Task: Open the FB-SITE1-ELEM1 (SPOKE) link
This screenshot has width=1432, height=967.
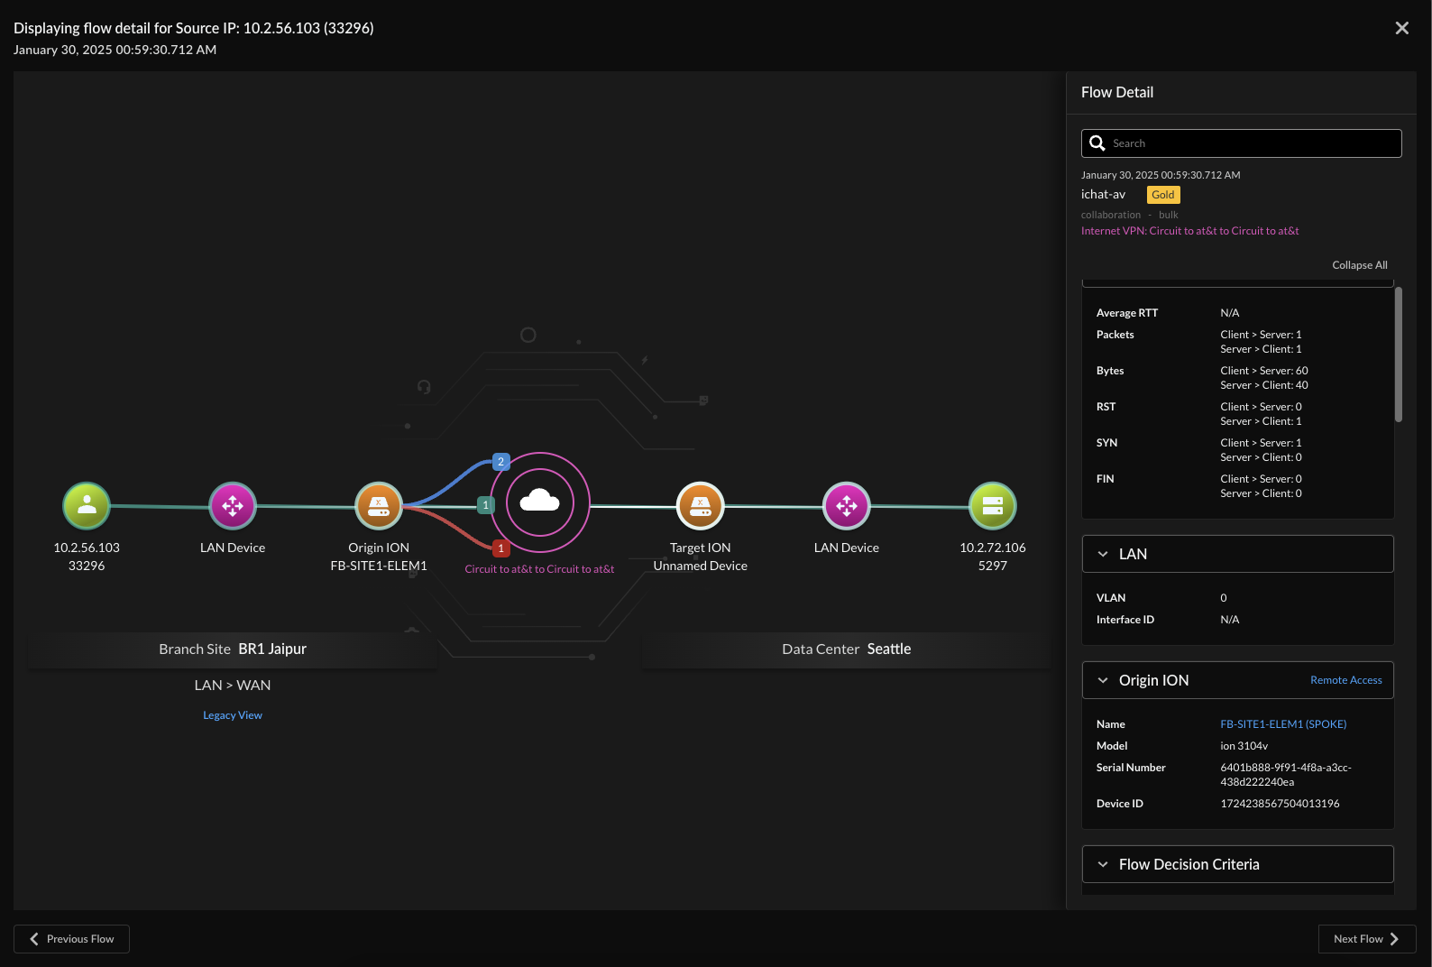Action: click(1283, 724)
